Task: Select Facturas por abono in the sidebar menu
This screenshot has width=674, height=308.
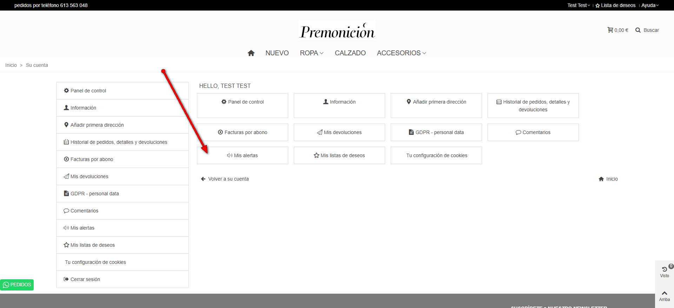Action: 123,159
